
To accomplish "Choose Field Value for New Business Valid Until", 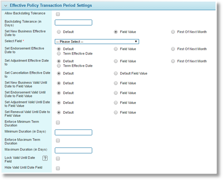I will click(x=116, y=83).
